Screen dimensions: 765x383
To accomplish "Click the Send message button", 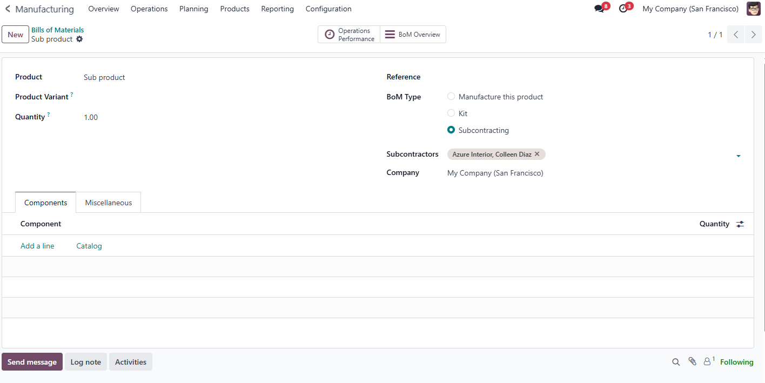I will coord(32,362).
